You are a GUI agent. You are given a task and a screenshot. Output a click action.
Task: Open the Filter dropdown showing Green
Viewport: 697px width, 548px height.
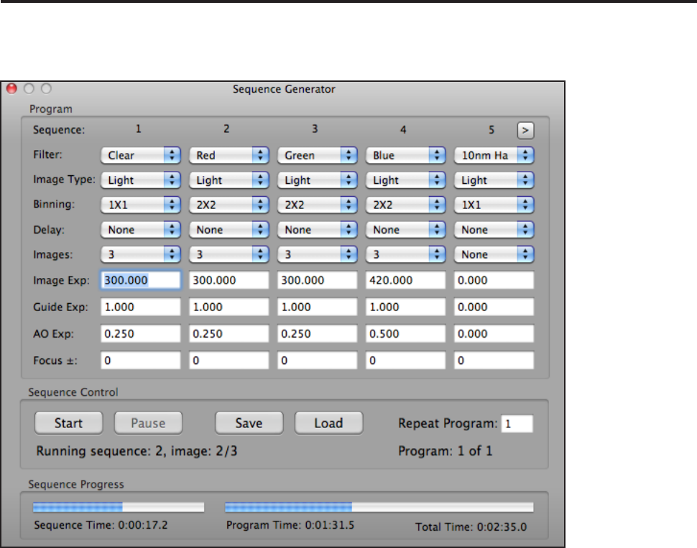tap(318, 155)
